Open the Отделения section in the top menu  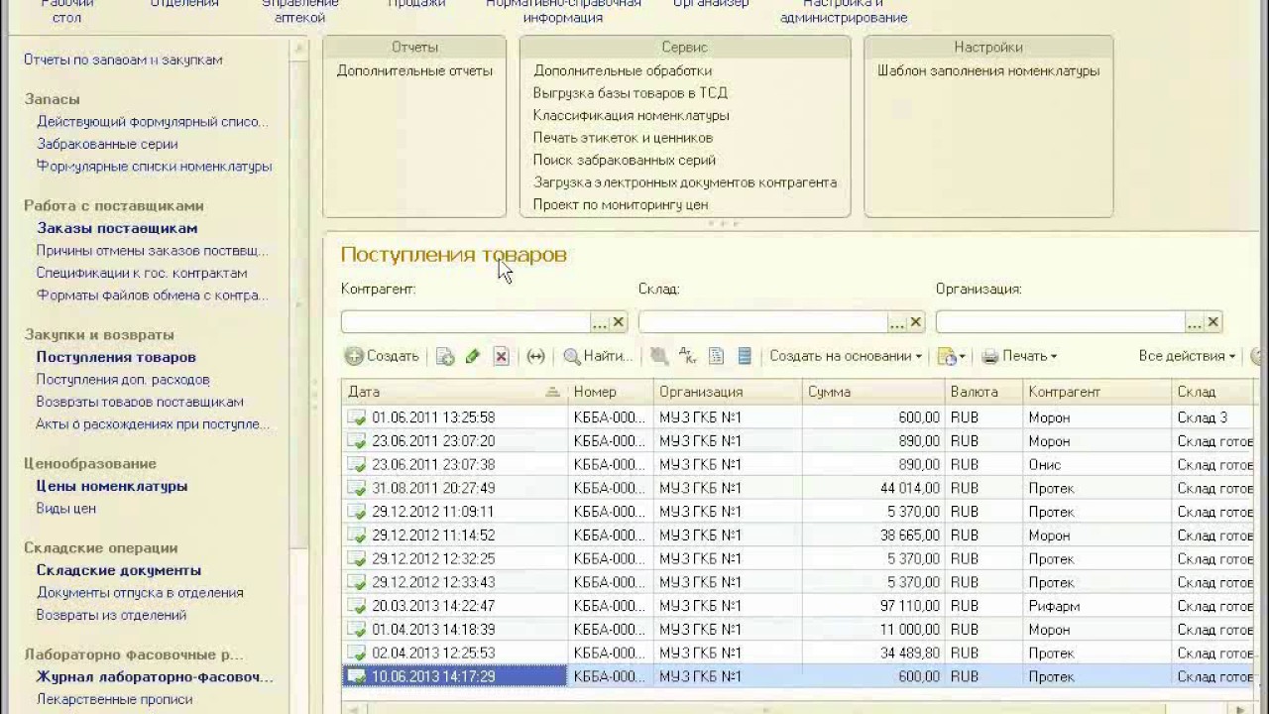coord(184,5)
